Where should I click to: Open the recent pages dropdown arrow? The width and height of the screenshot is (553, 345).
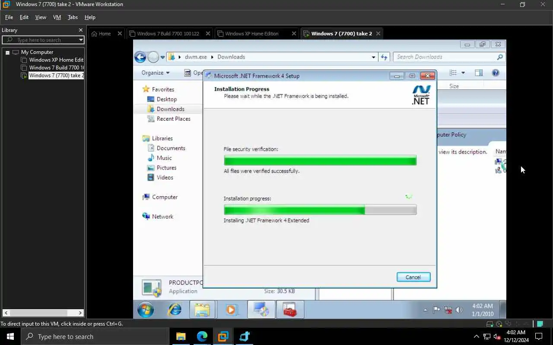tap(163, 57)
